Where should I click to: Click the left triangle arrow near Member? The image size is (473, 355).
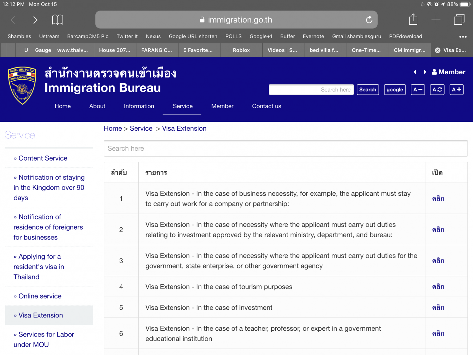coord(415,72)
